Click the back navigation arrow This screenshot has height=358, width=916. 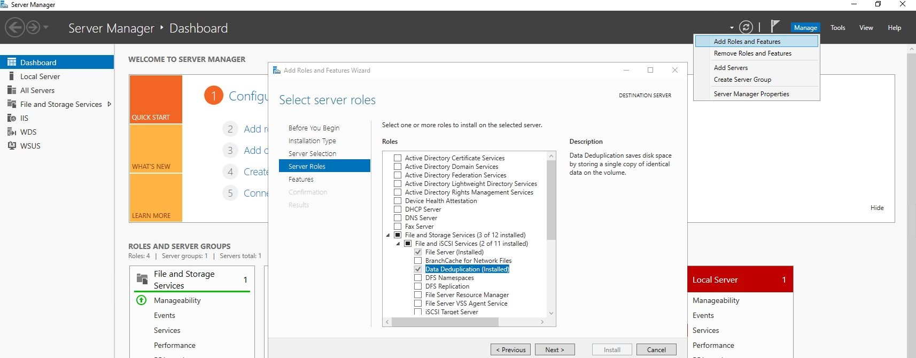tap(15, 27)
